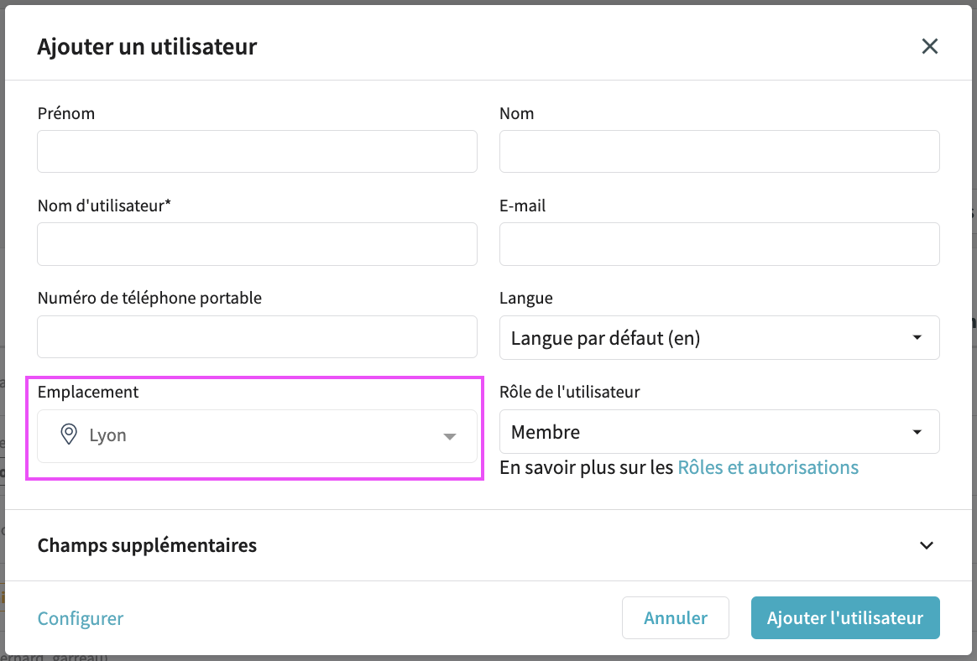Click the location pin icon beside Lyon
The width and height of the screenshot is (977, 661).
tap(69, 435)
